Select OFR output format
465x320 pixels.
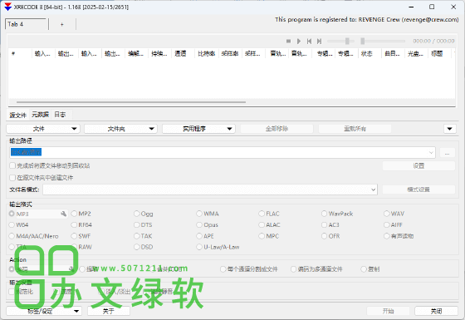coord(330,236)
